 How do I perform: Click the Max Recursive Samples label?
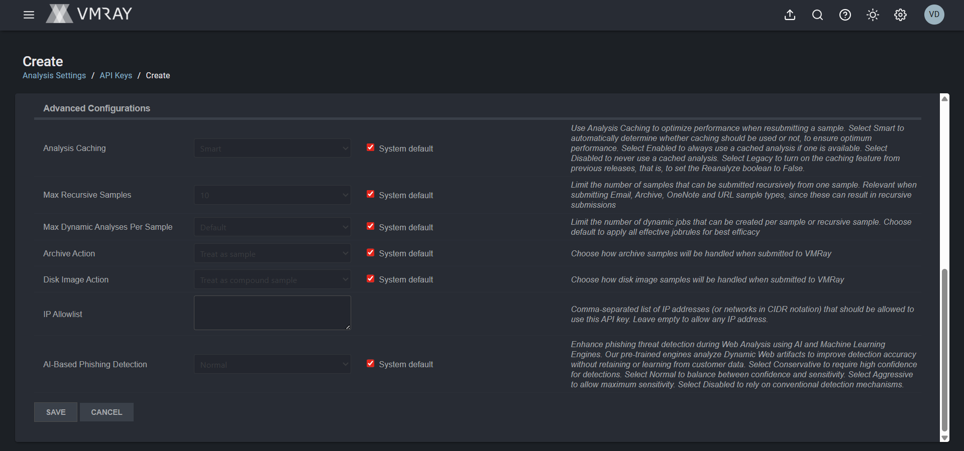pos(87,195)
